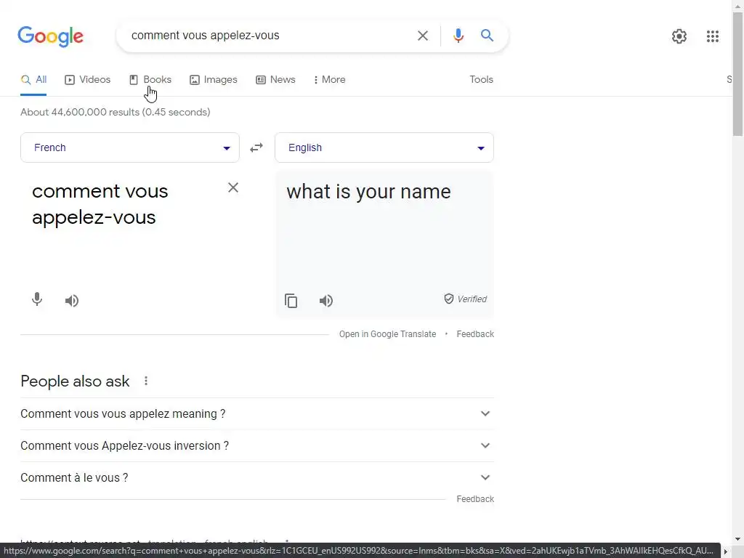The width and height of the screenshot is (744, 558).
Task: Copy the English translation
Action: pyautogui.click(x=291, y=301)
